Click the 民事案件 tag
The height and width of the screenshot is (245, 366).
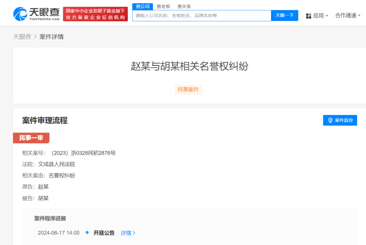(188, 90)
